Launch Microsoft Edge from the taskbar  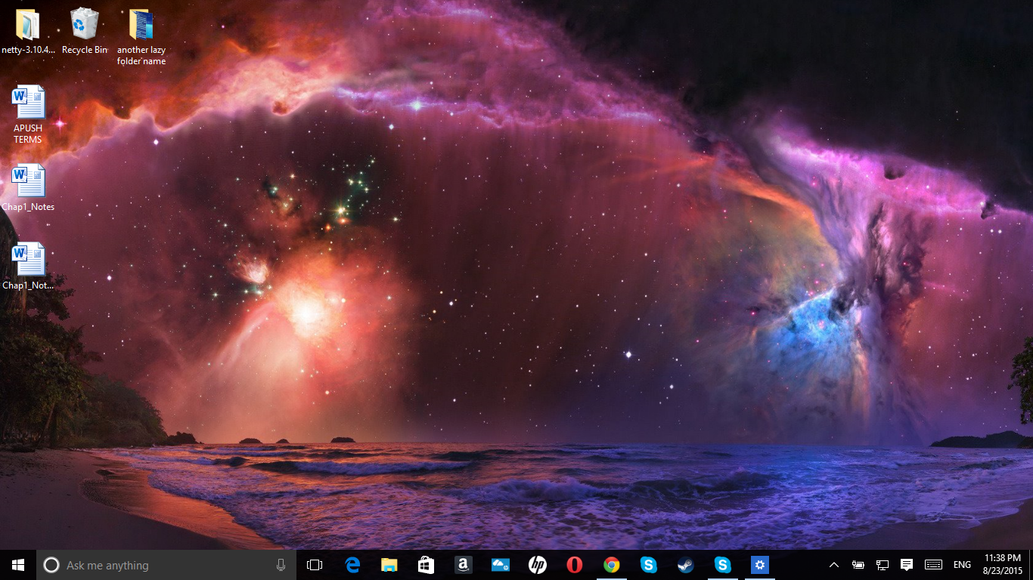pyautogui.click(x=352, y=565)
